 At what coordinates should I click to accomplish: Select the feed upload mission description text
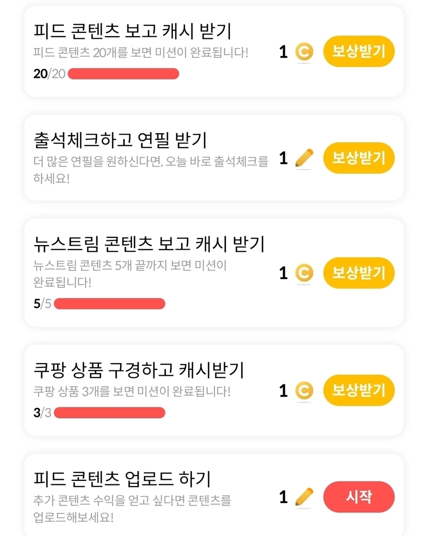(132, 508)
